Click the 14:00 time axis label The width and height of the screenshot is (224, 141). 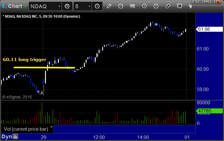(x=143, y=137)
